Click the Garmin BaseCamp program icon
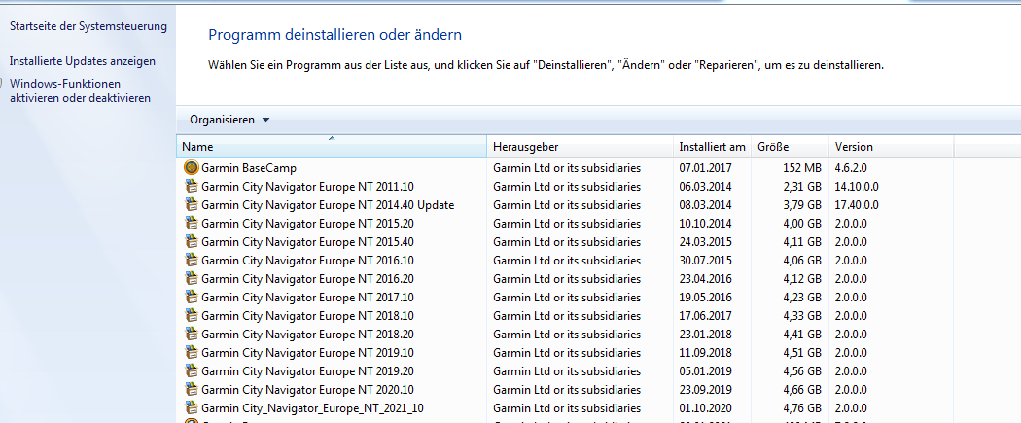Viewport: 1021px width, 423px height. click(x=191, y=168)
